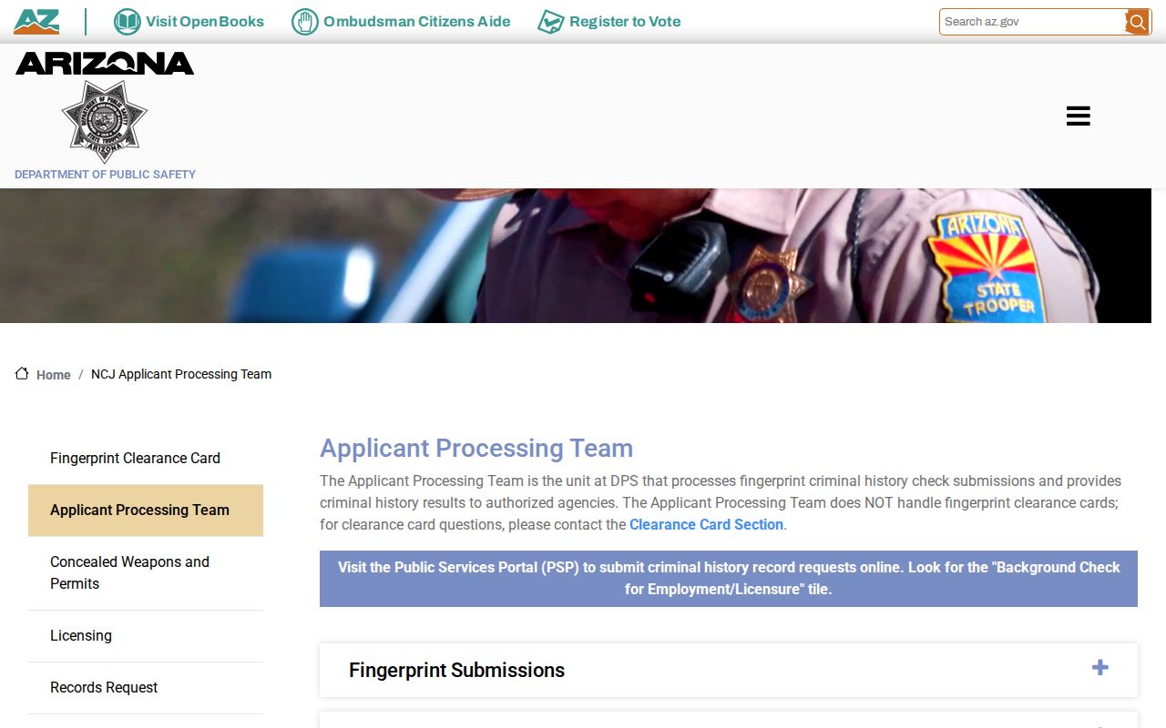Open the Ombudsman Citizens Aide link
This screenshot has width=1166, height=728.
click(x=416, y=22)
